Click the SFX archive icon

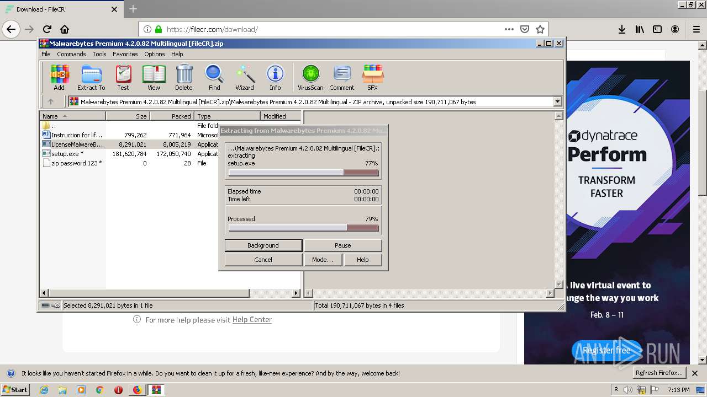[x=373, y=77]
